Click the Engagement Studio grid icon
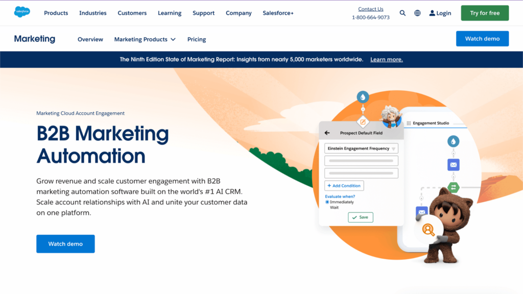523x294 pixels. point(409,124)
